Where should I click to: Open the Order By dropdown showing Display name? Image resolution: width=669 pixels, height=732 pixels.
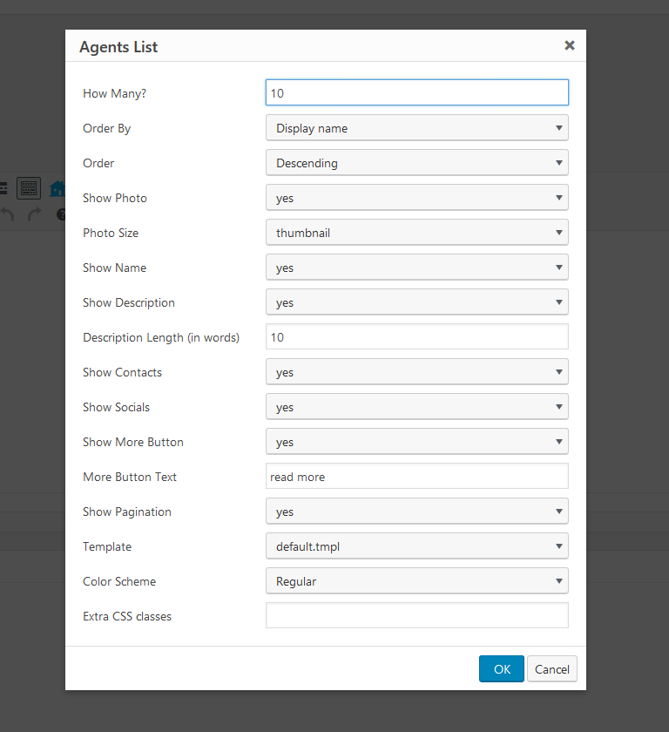pyautogui.click(x=416, y=127)
